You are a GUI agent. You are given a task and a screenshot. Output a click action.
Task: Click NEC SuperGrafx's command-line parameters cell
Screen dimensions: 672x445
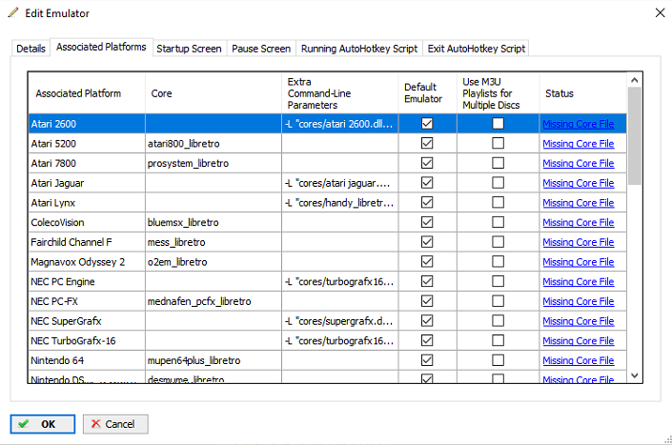[340, 321]
